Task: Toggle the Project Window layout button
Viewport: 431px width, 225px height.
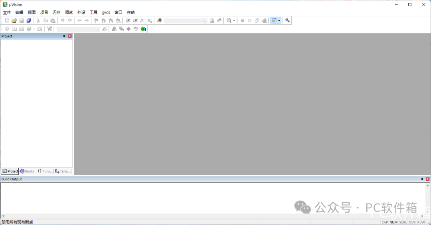Action: [274, 21]
